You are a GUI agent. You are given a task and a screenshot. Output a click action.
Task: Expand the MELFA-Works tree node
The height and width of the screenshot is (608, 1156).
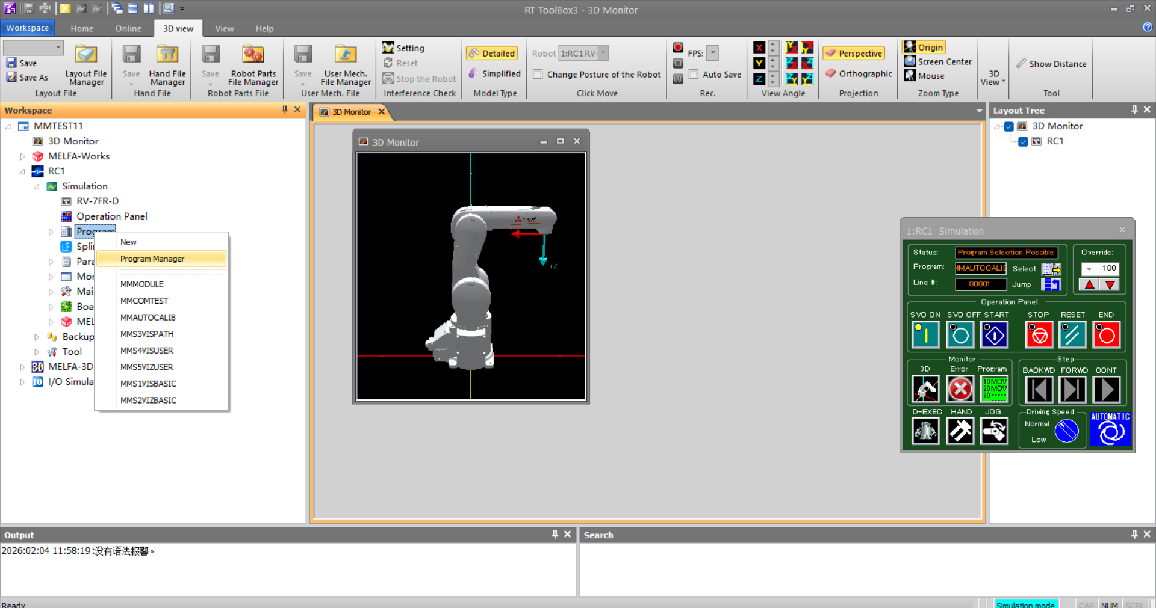22,156
